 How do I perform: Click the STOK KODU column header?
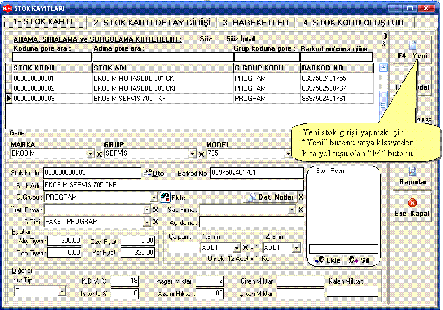coord(52,68)
